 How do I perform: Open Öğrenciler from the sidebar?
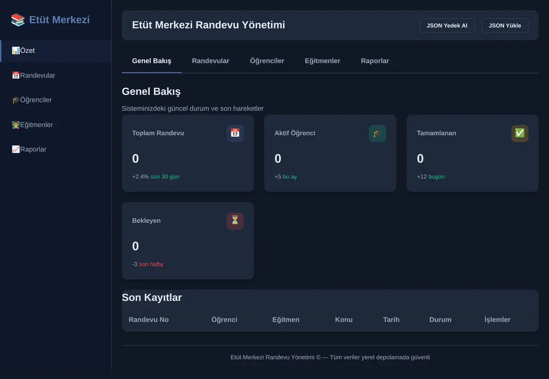pyautogui.click(x=55, y=100)
